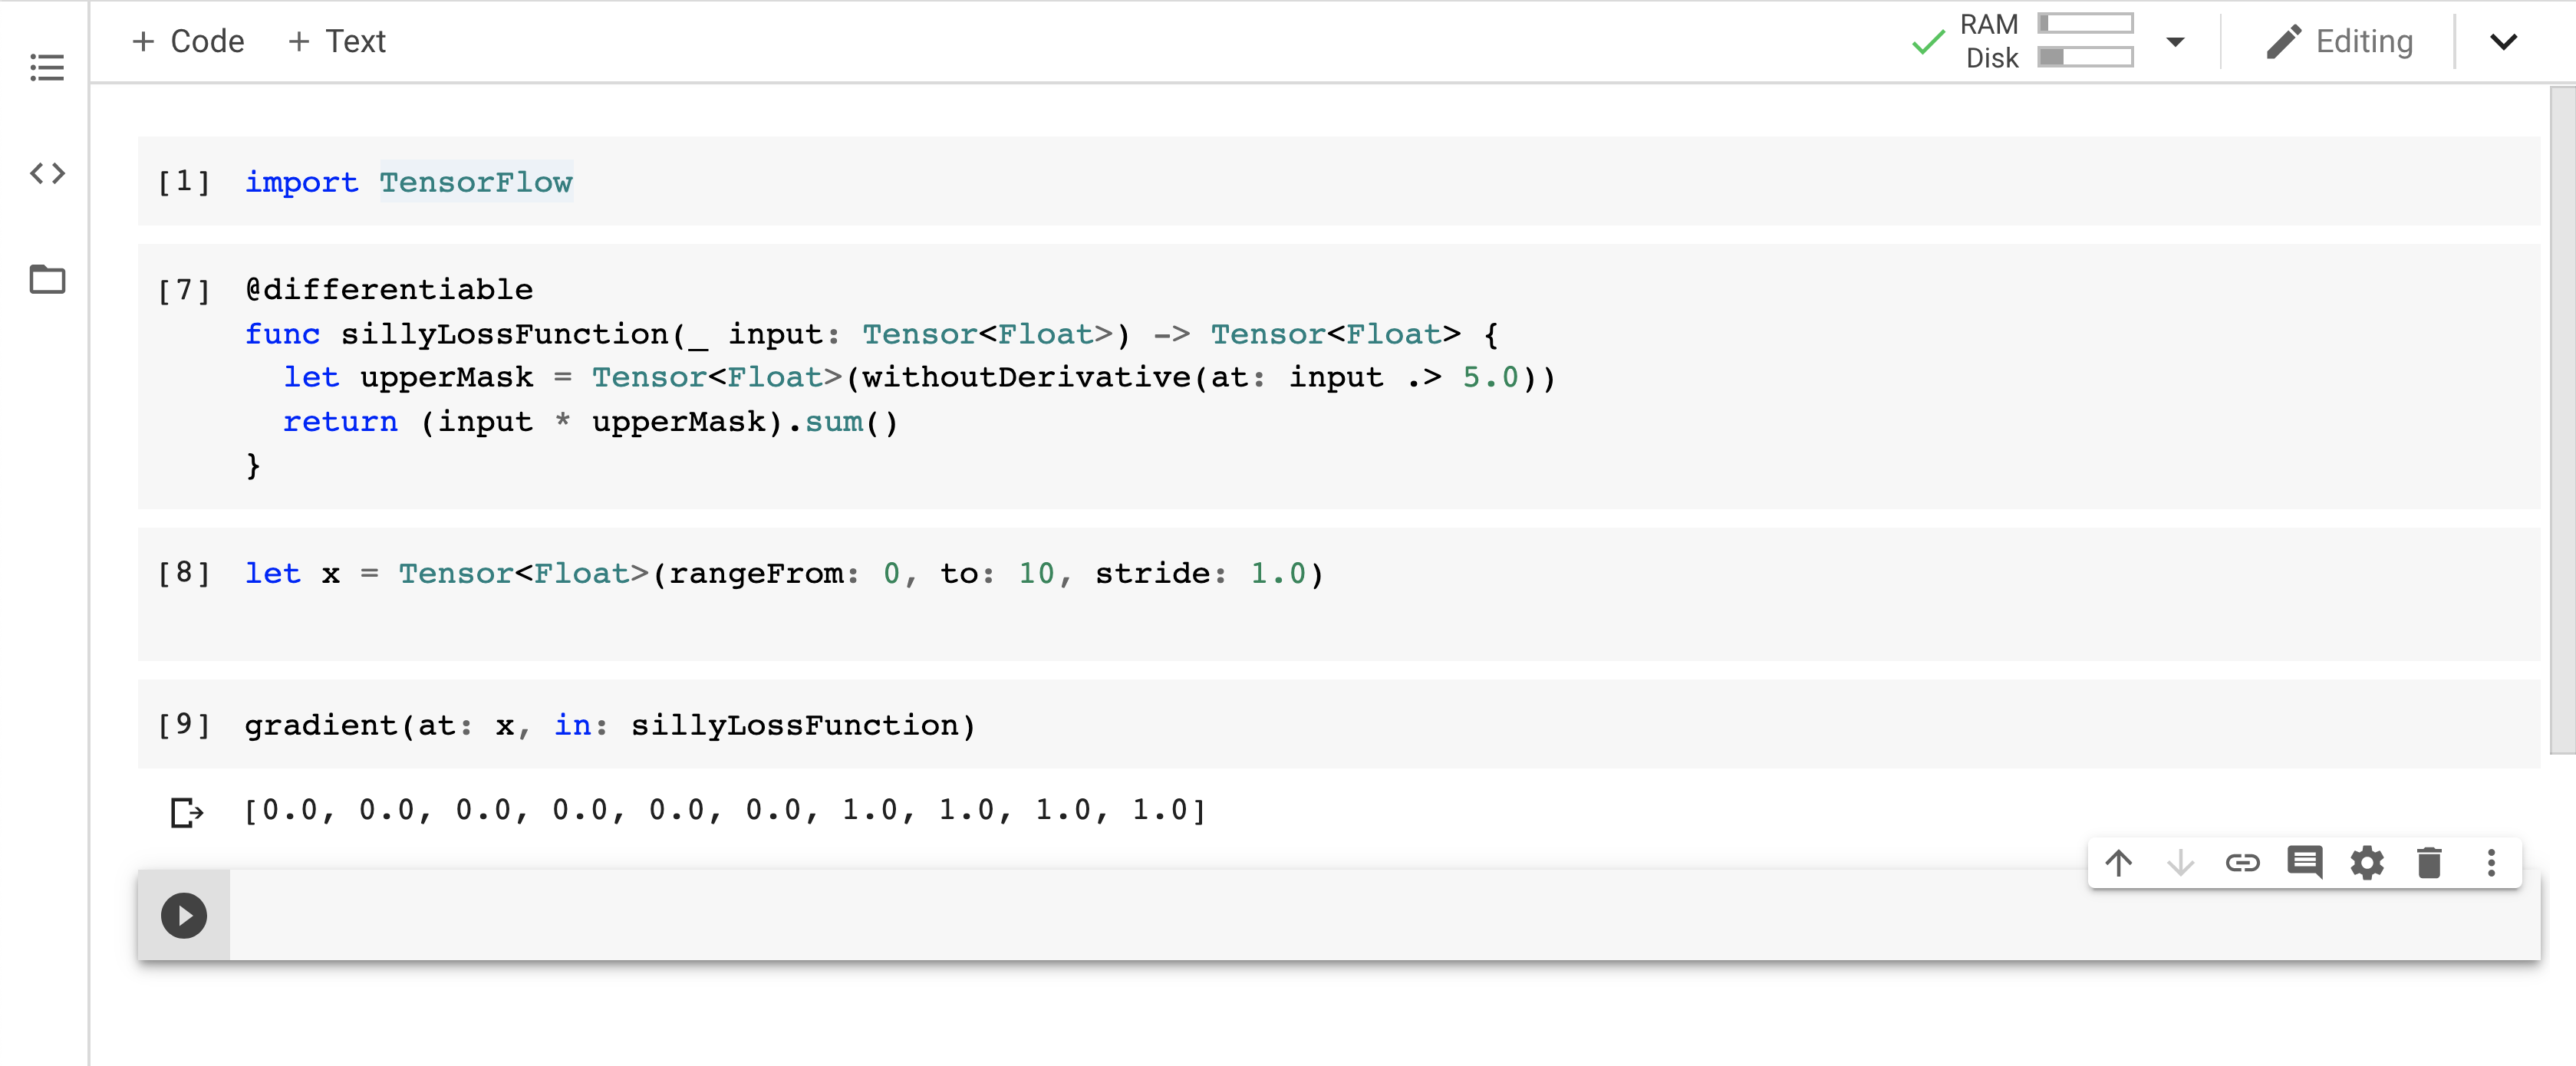Delete the selected code cell
This screenshot has width=2576, height=1066.
click(x=2430, y=862)
